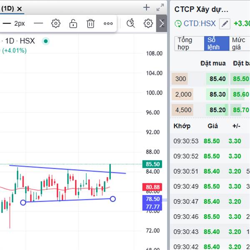Viewport: 250px width, 250px height.
Task: Select trade row at 09:30:47
Action: (x=210, y=202)
